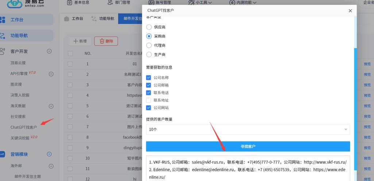Check the checkbox for row NO. 1
The height and width of the screenshot is (181, 374).
tap(70, 64)
